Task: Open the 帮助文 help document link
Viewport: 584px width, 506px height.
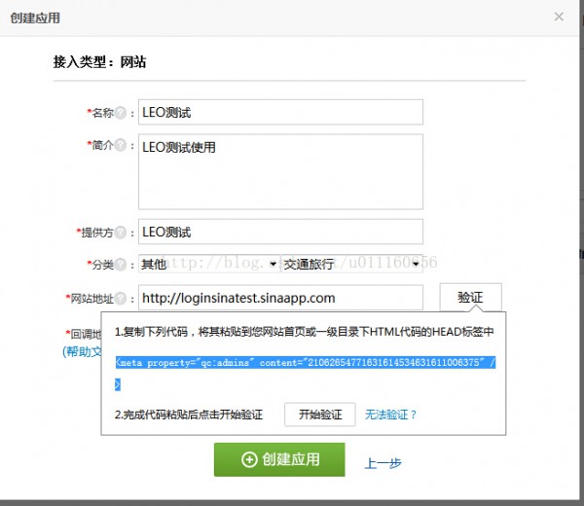Action: tap(82, 351)
